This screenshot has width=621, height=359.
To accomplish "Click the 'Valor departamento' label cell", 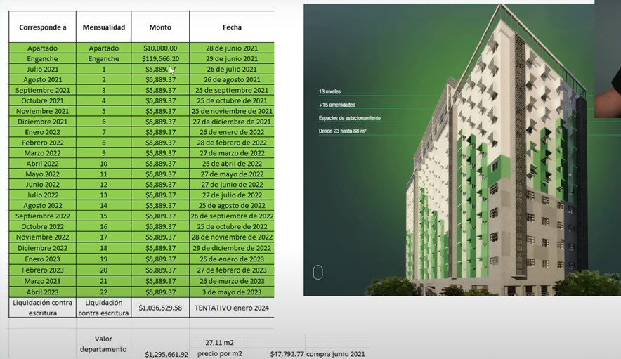I will [x=103, y=344].
